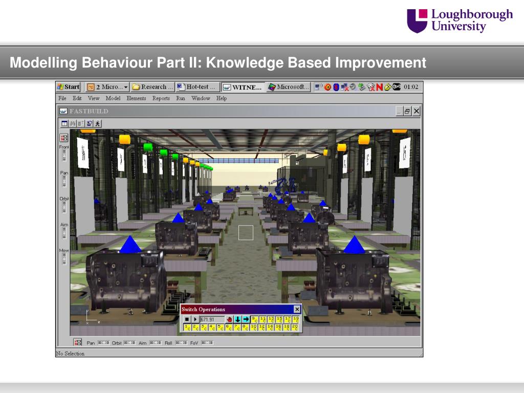Click yellow switch button 10C
This screenshot has width=524, height=393.
254,327
